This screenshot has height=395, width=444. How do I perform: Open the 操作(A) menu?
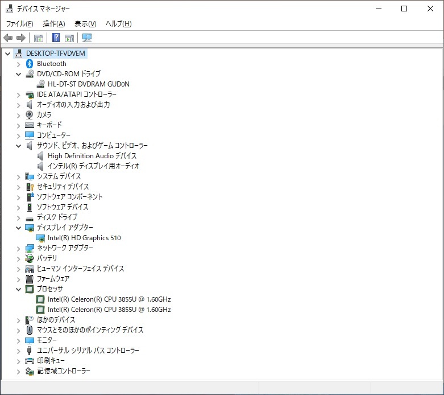click(x=54, y=24)
